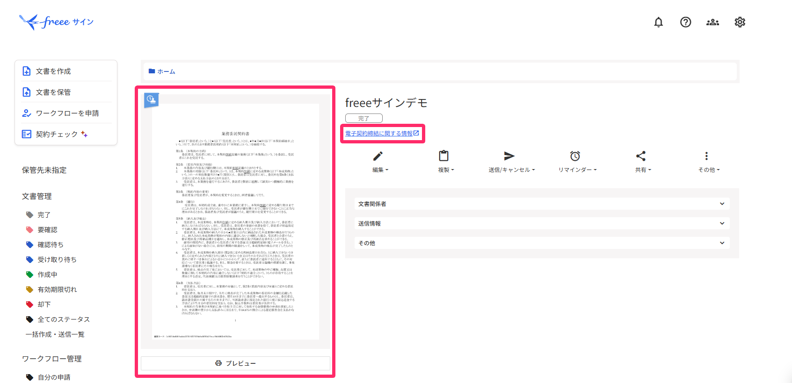Click the black tag icon next to 全てのステータス
The height and width of the screenshot is (383, 792).
coord(29,319)
